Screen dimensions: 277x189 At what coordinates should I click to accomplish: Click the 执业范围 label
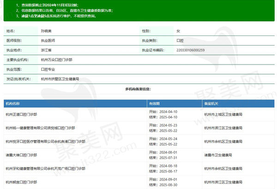tap(14, 69)
